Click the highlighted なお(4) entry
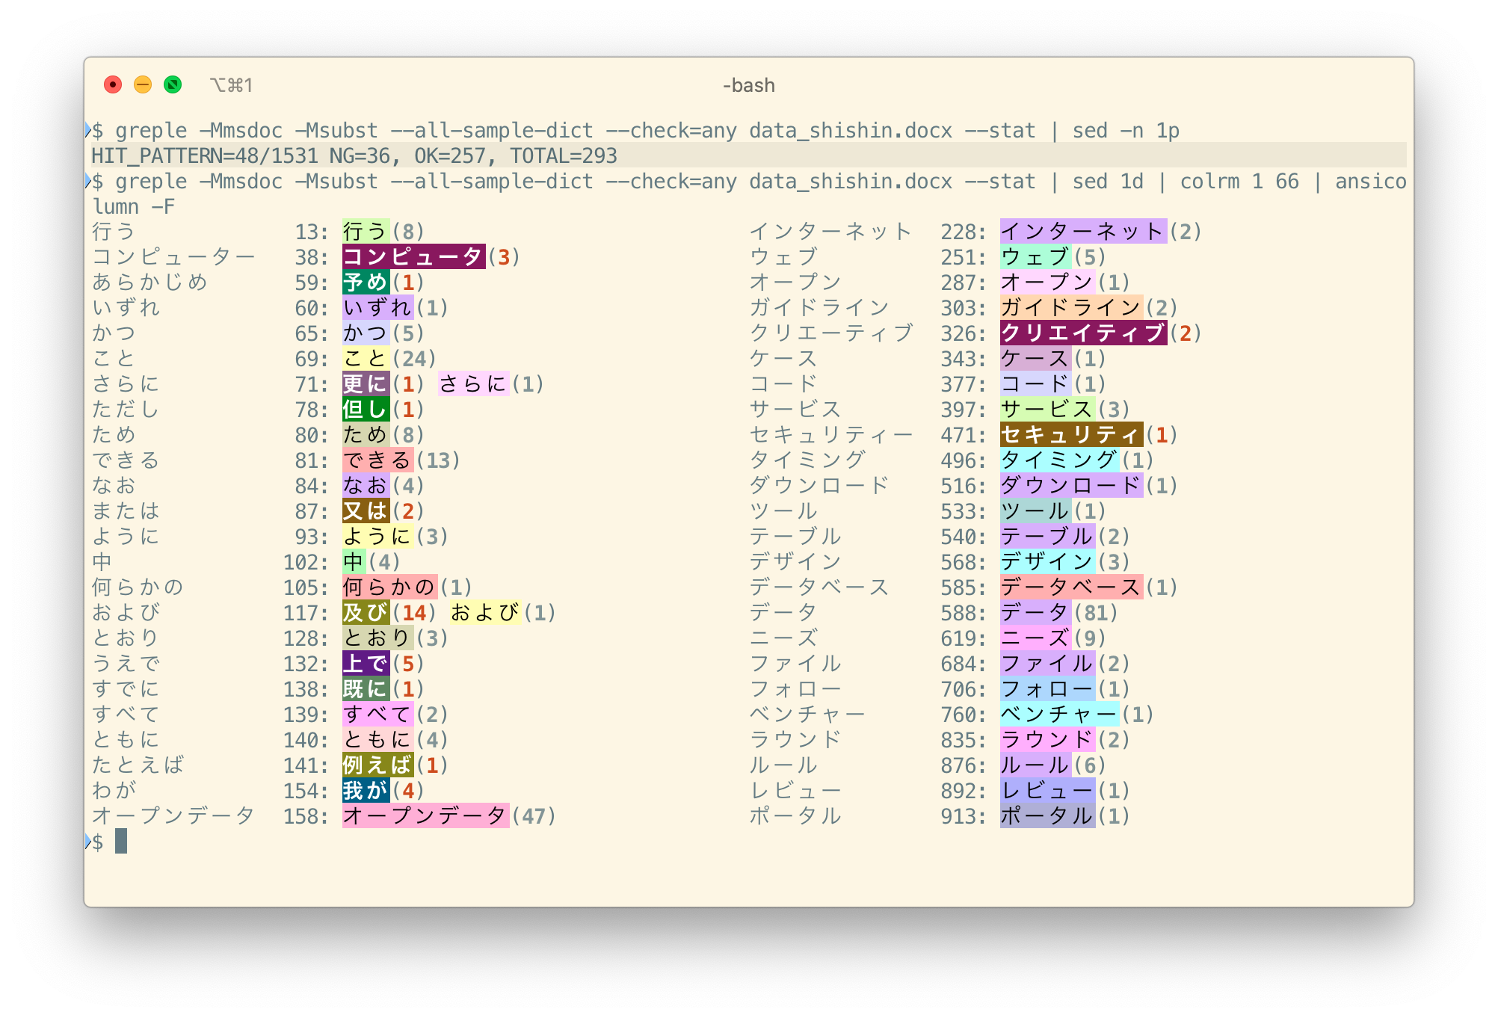The width and height of the screenshot is (1498, 1018). pos(366,486)
